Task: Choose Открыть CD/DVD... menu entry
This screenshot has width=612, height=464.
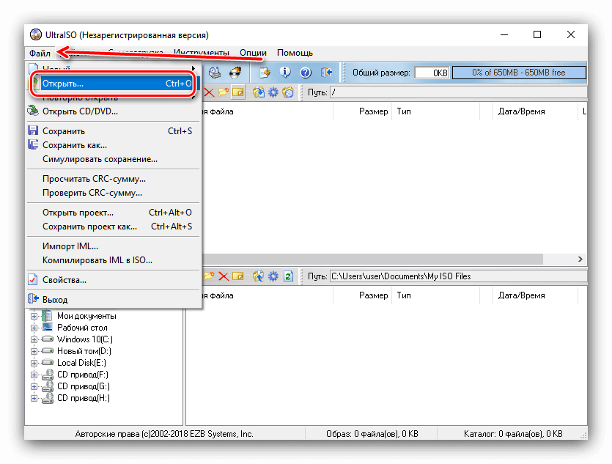Action: [113, 111]
